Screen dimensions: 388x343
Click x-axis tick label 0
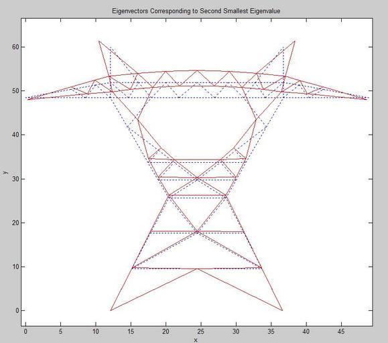[25, 332]
